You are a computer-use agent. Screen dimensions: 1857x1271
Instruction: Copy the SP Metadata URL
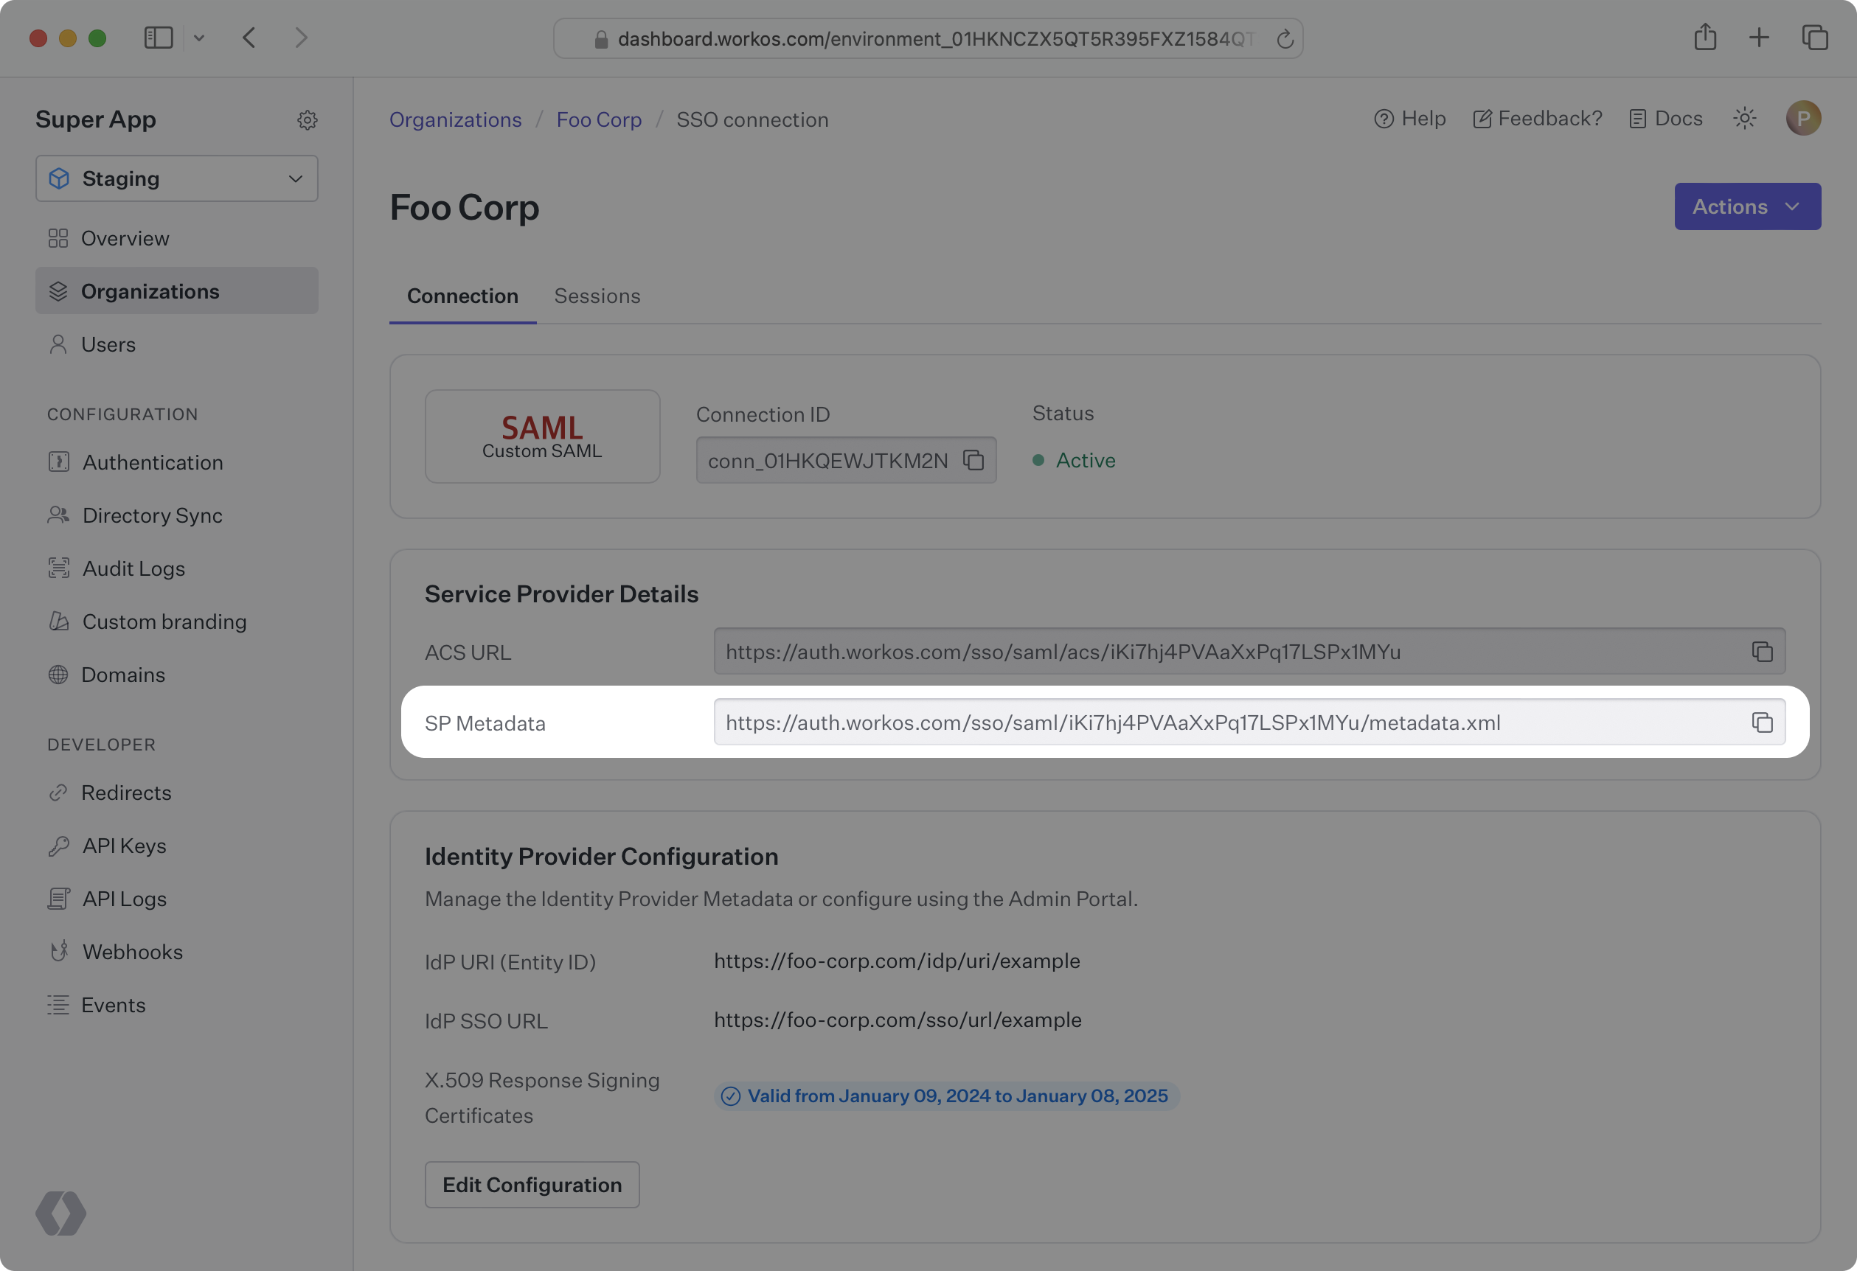point(1762,722)
